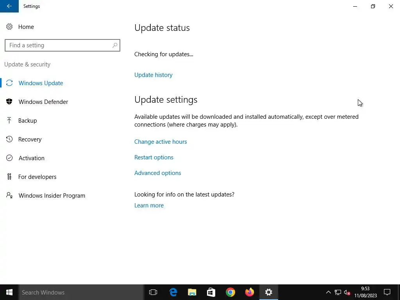Click the Update & security category label
The height and width of the screenshot is (300, 400).
(27, 64)
